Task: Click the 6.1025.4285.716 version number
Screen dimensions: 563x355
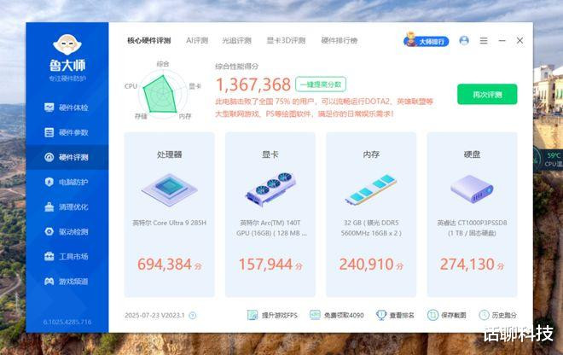Action: [x=67, y=322]
